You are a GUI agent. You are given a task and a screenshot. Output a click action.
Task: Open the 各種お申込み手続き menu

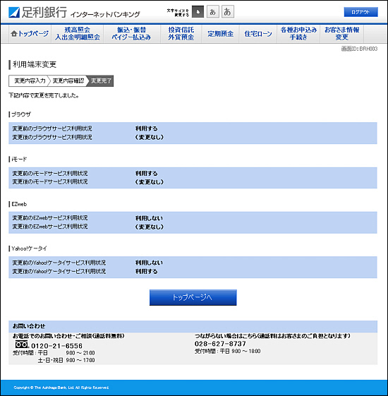[298, 34]
